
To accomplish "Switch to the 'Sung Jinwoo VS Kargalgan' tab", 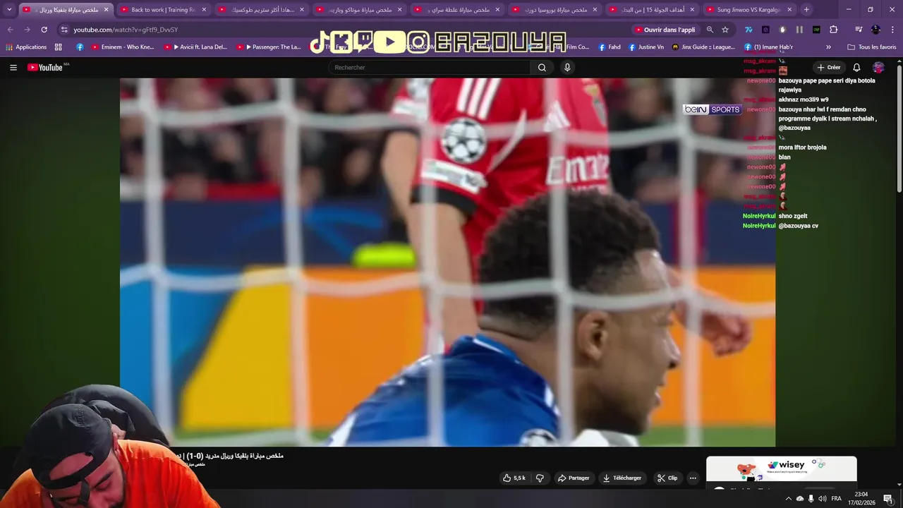I will 749,10.
